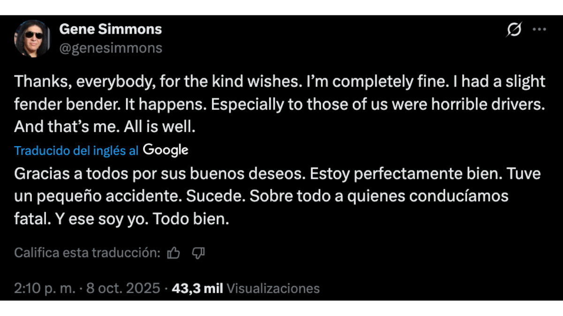Click the "Traducido del inglés al" link
Image resolution: width=563 pixels, height=316 pixels.
(76, 151)
